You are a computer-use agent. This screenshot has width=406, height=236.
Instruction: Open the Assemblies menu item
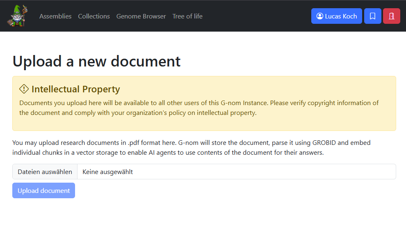click(x=55, y=16)
